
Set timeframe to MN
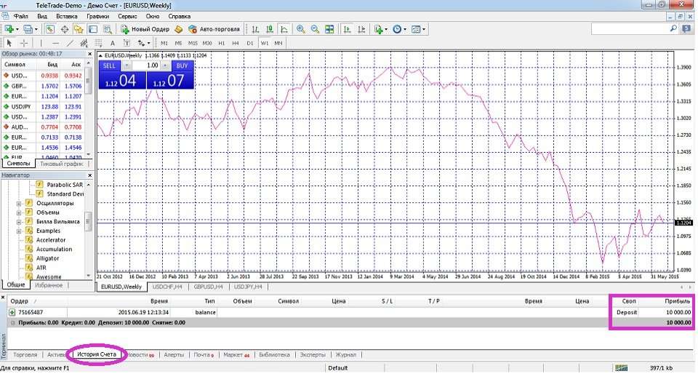click(278, 43)
